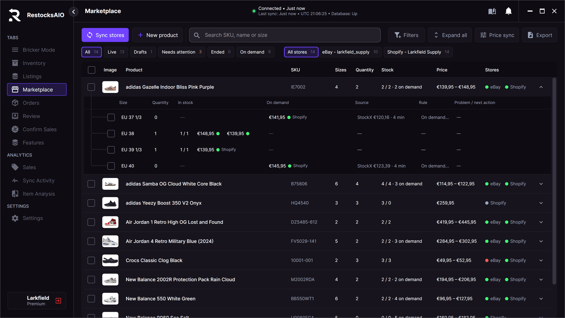
Task: Filter by eBay - larkfield_supply store
Action: click(350, 52)
